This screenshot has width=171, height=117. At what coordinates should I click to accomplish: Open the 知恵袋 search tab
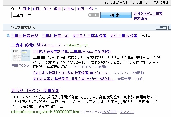click(x=69, y=9)
